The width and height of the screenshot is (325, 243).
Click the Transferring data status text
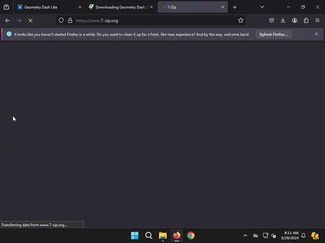[34, 225]
